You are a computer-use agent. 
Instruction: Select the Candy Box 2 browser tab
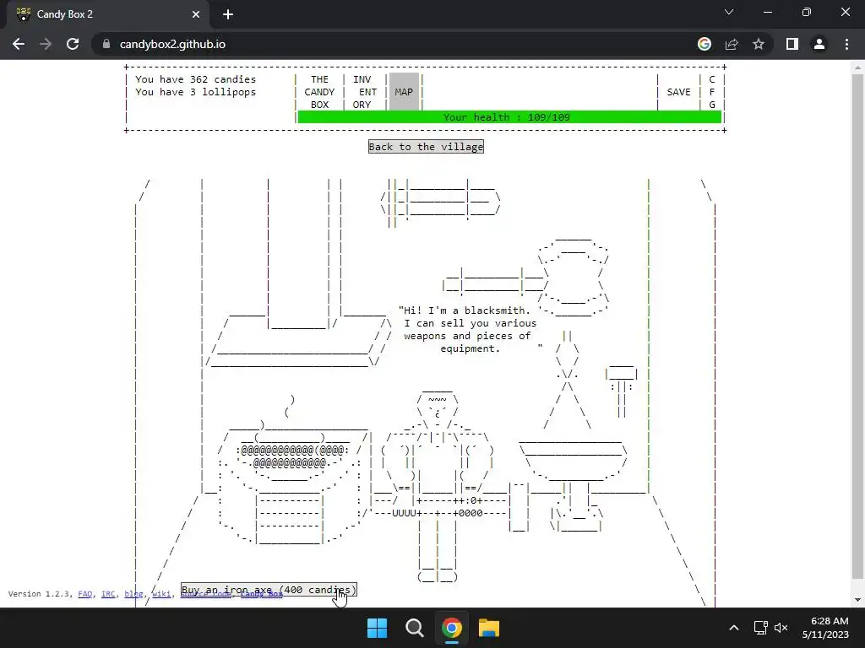tap(107, 14)
